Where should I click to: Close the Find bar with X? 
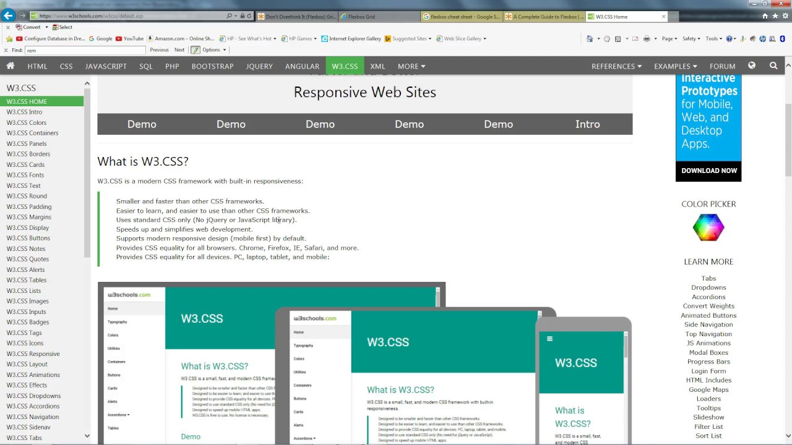click(6, 50)
